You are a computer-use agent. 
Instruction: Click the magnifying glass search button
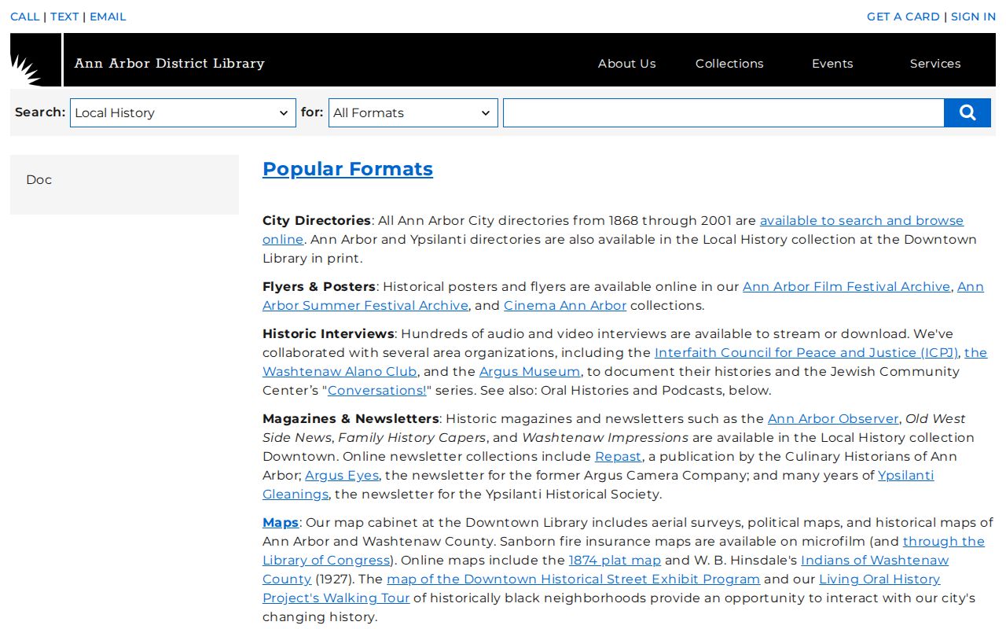point(967,112)
